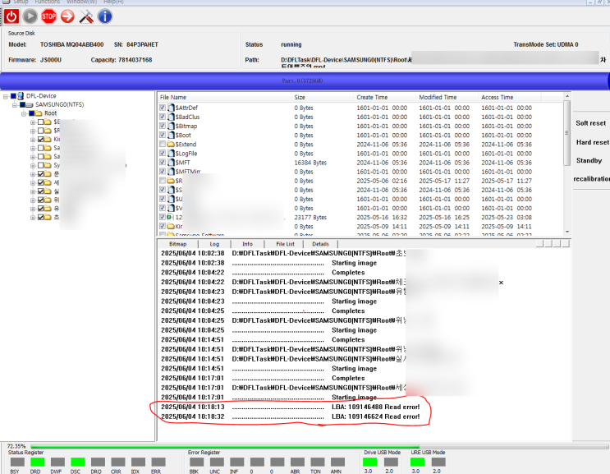The image size is (610, 474).
Task: Click the recalibration button
Action: (592, 178)
